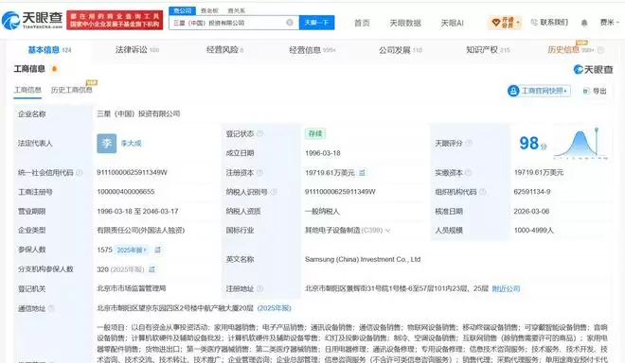Open the Tianyancha logo home link
The image size is (625, 363).
[32, 20]
